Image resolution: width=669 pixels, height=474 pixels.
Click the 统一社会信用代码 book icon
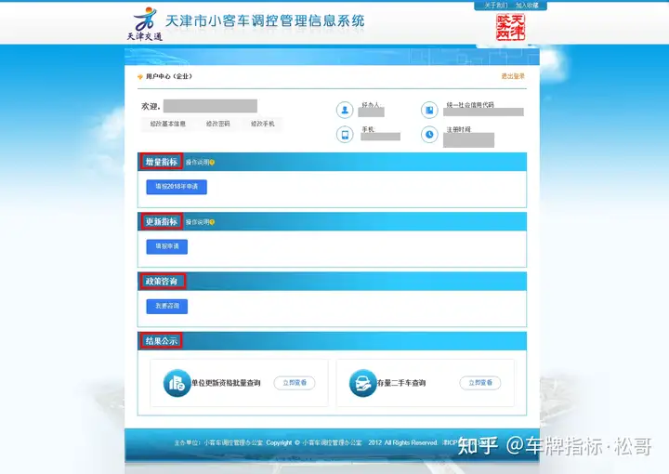[x=429, y=110]
